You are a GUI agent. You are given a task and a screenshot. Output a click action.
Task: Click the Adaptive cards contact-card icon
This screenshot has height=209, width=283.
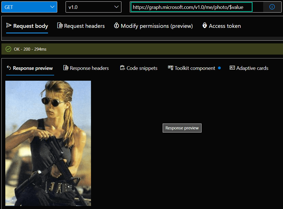click(x=232, y=68)
